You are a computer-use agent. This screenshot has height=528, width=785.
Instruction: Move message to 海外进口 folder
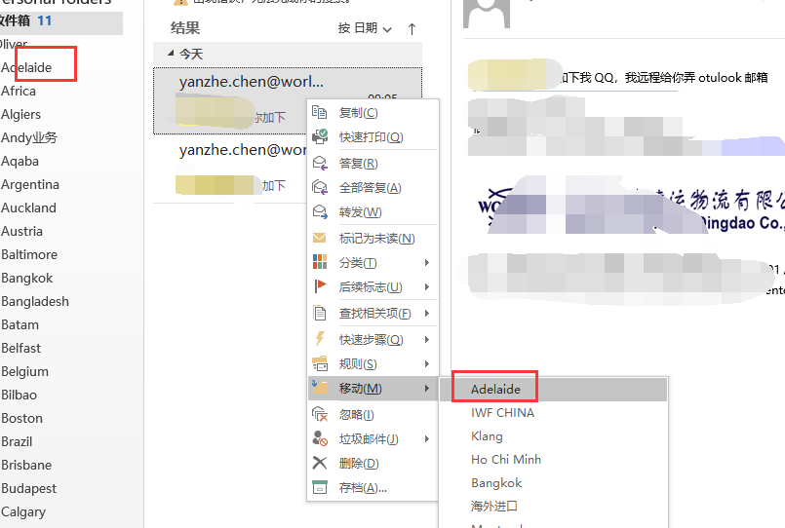pyautogui.click(x=553, y=506)
